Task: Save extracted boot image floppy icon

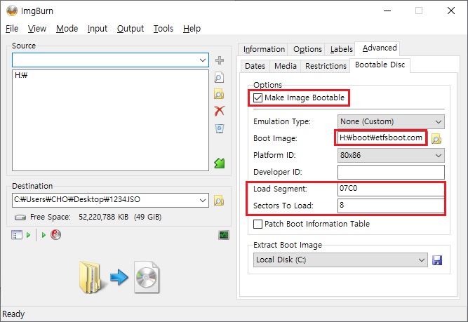Action: coord(437,260)
